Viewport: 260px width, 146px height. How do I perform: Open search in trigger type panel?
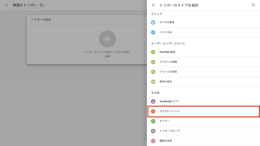click(x=253, y=5)
